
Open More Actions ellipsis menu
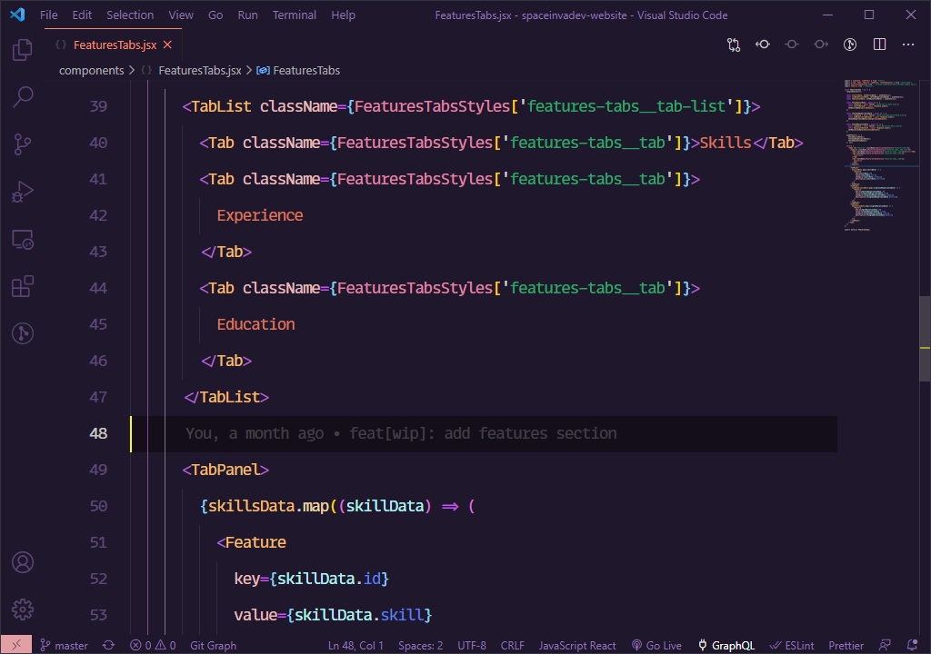pyautogui.click(x=908, y=45)
